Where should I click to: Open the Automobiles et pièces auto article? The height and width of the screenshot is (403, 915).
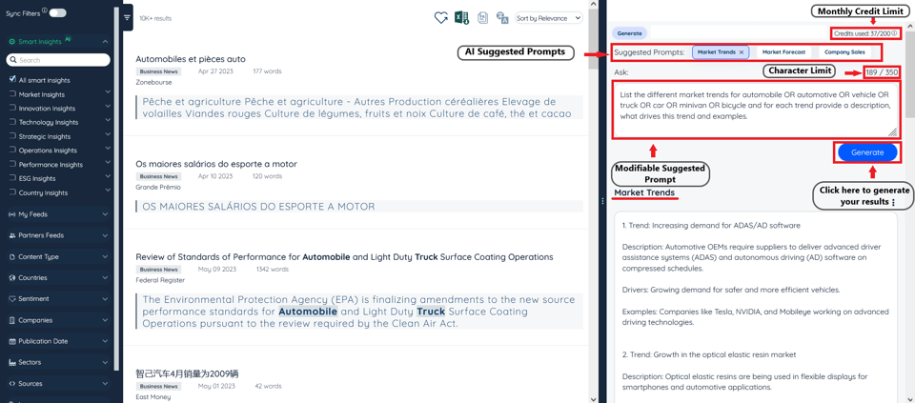tap(191, 59)
